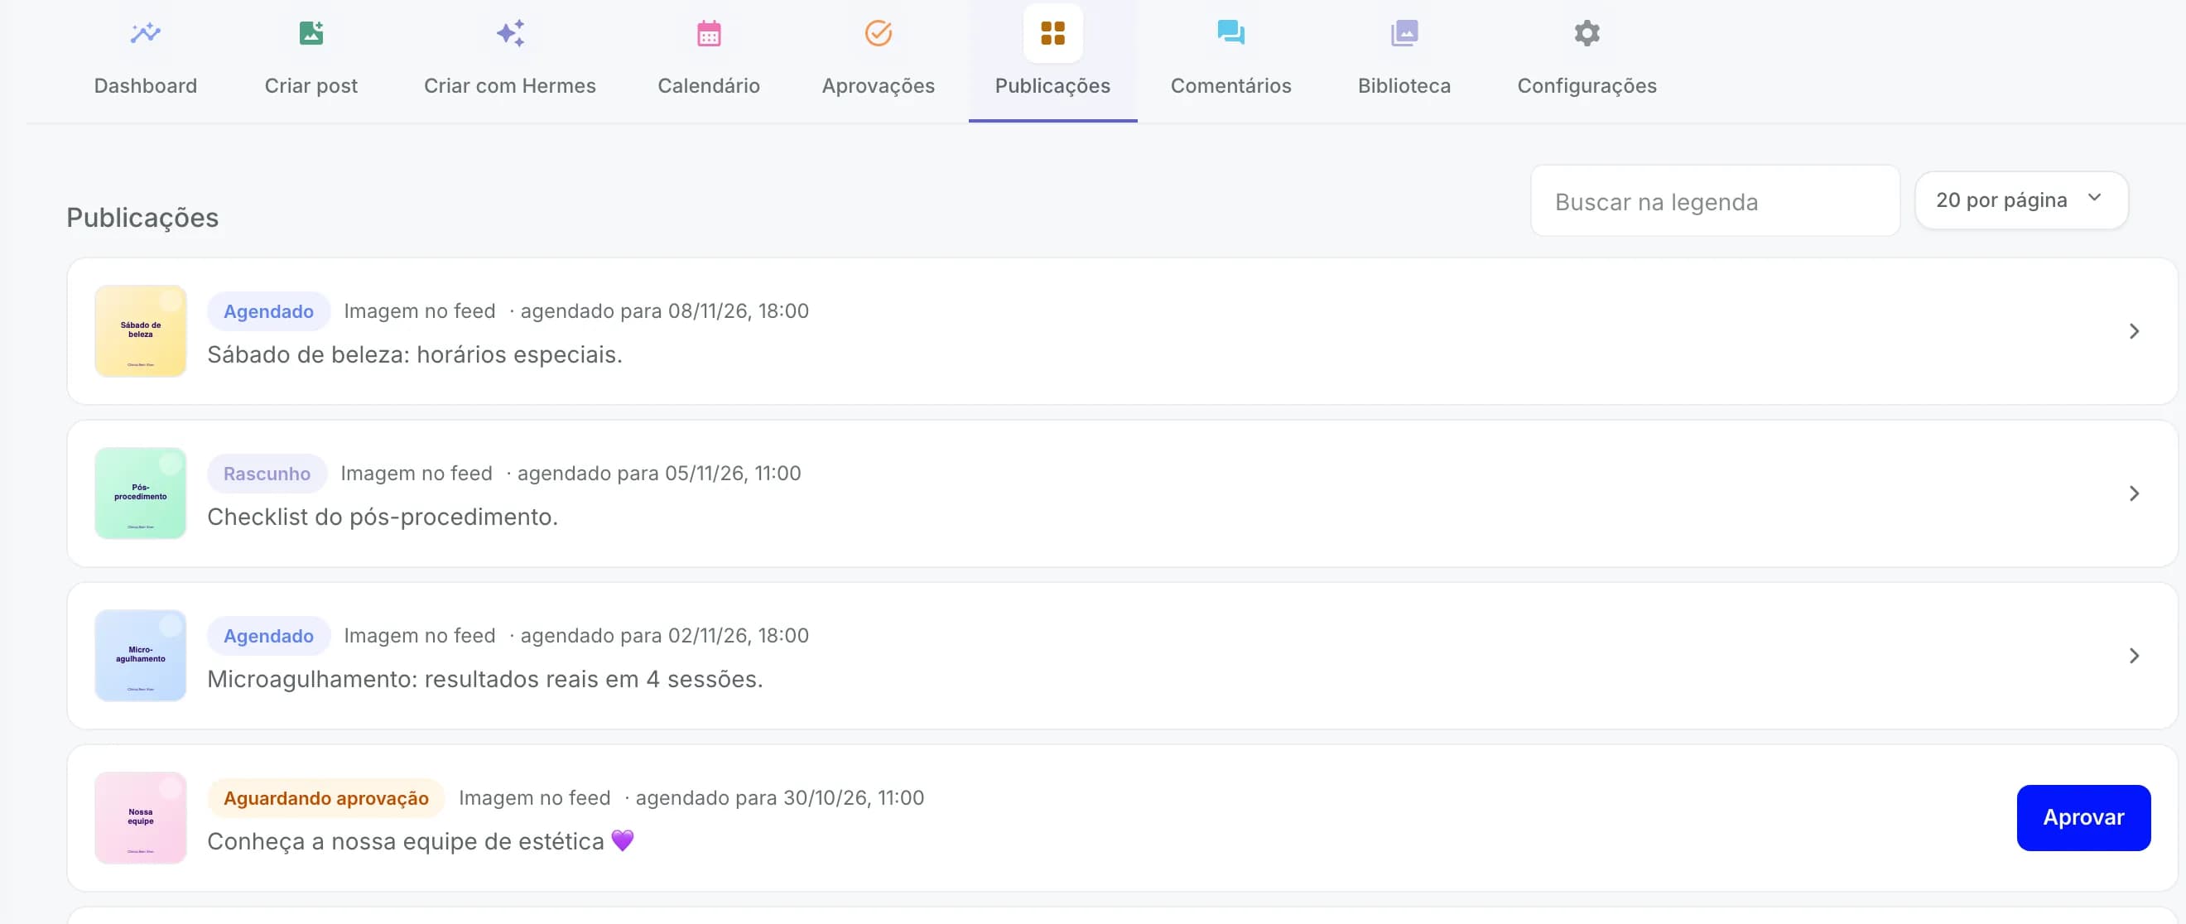Click caption 'Conheça a nossa equipe de estética'
The image size is (2186, 924).
406,841
